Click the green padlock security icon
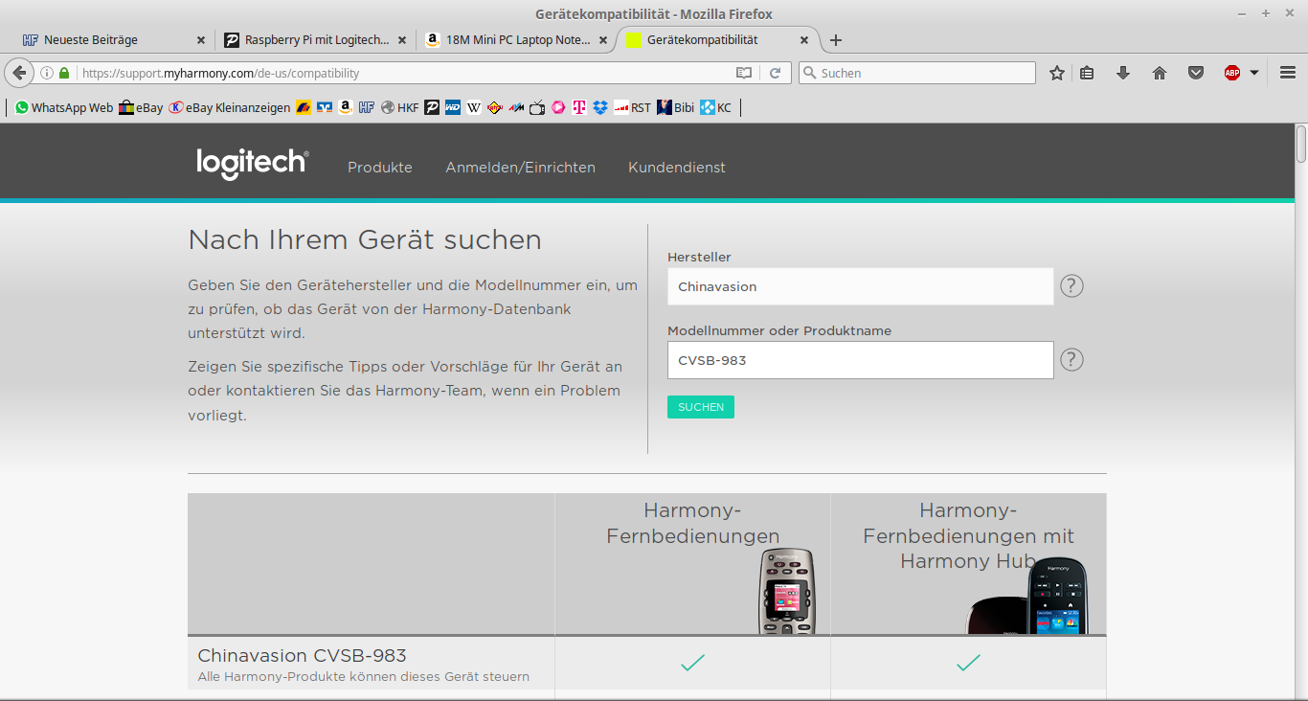 pyautogui.click(x=64, y=73)
